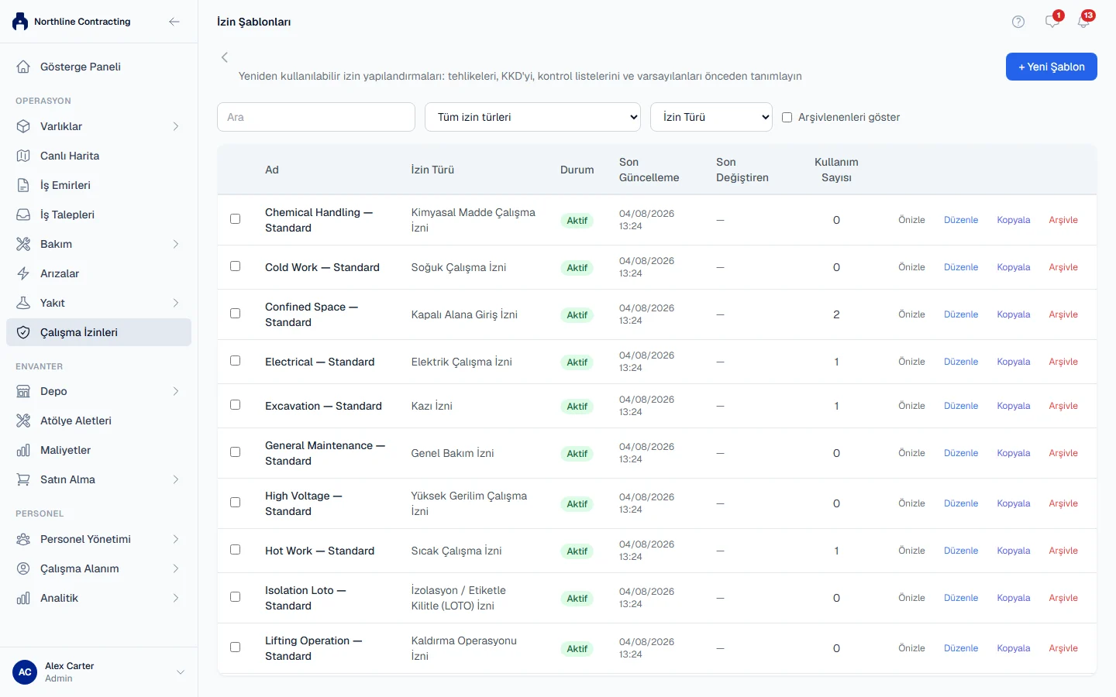This screenshot has width=1116, height=697.
Task: Go to Çalışma Alanım in sidebar
Action: 98,568
